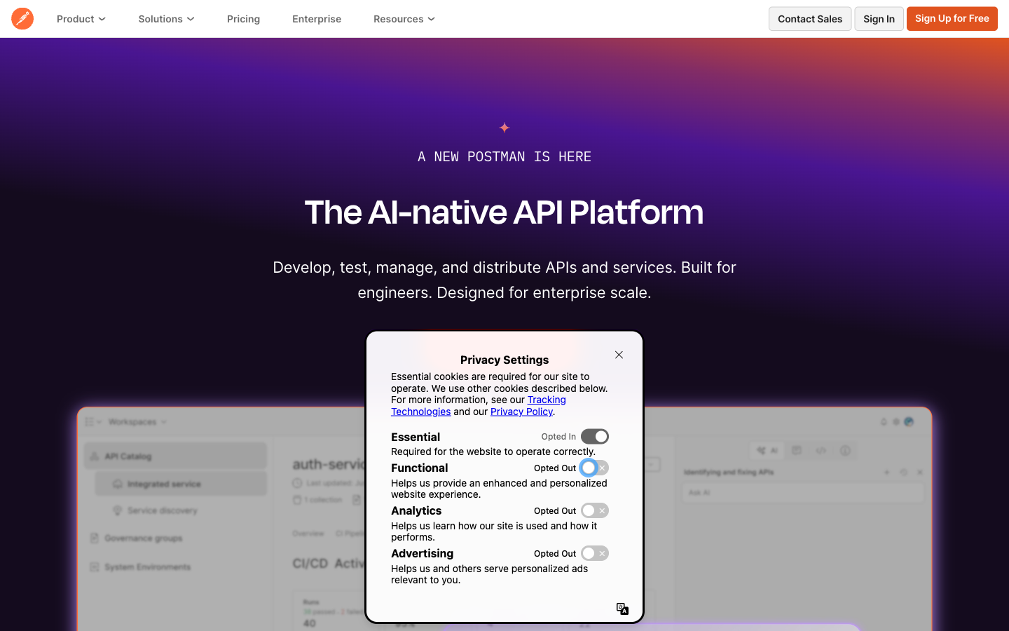Enable the Functional cookies toggle
The height and width of the screenshot is (631, 1009).
pyautogui.click(x=594, y=468)
